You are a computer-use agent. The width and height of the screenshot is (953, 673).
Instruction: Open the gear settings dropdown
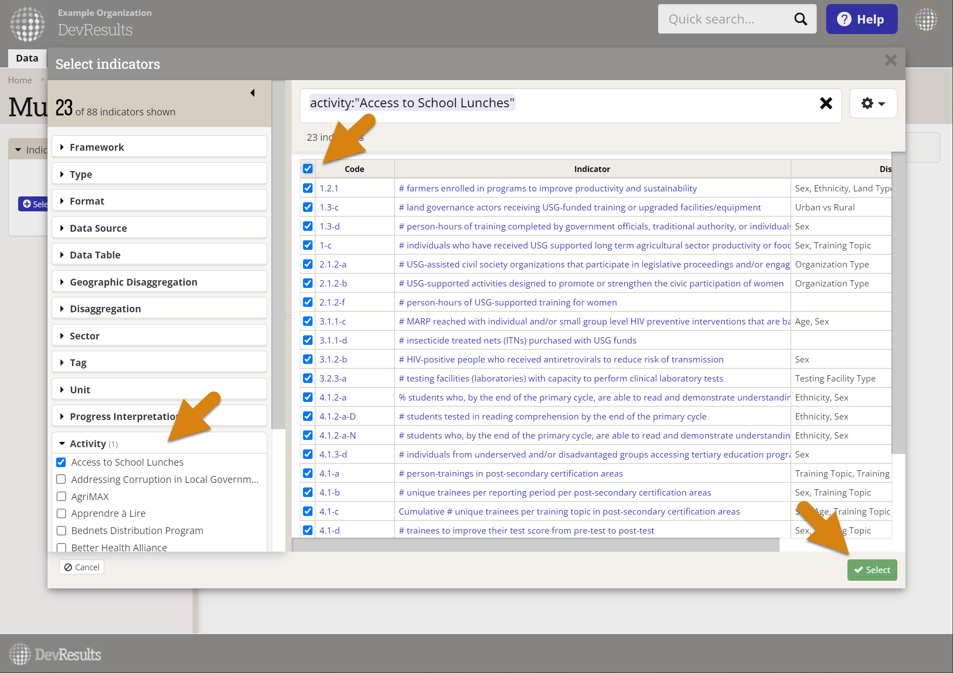coord(873,103)
